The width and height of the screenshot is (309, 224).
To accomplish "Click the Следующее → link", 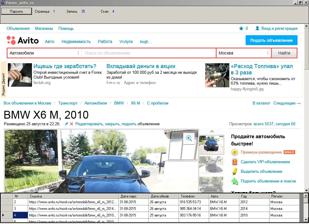I will pos(287,103).
